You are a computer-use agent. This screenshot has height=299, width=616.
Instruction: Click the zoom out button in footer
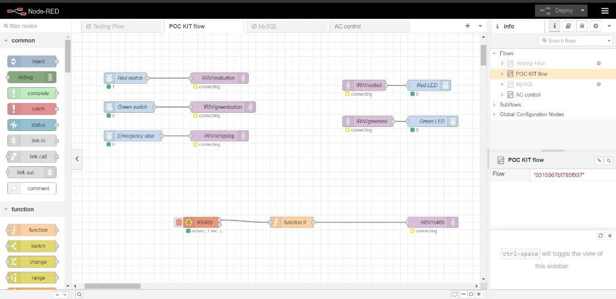(463, 294)
